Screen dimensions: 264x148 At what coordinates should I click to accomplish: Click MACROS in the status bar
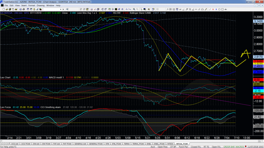(240, 147)
